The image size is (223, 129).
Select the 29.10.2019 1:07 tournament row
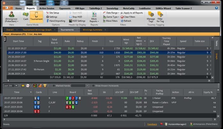point(109,57)
